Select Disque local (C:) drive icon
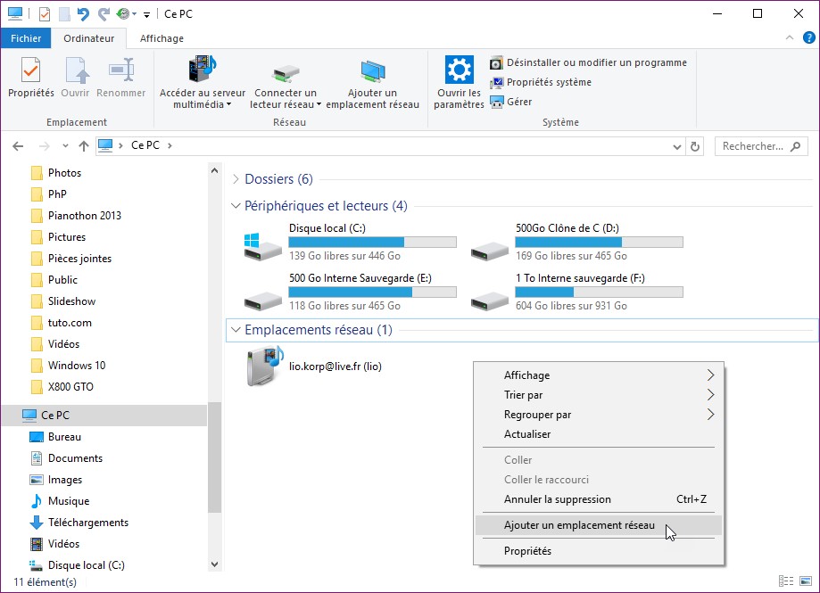This screenshot has height=593, width=820. point(262,243)
